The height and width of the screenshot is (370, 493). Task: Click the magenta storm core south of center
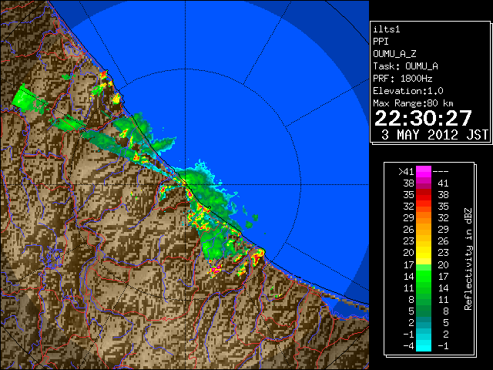216,269
